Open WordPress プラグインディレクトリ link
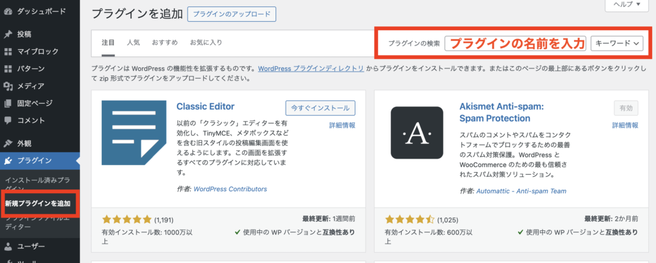656x263 pixels. click(311, 68)
